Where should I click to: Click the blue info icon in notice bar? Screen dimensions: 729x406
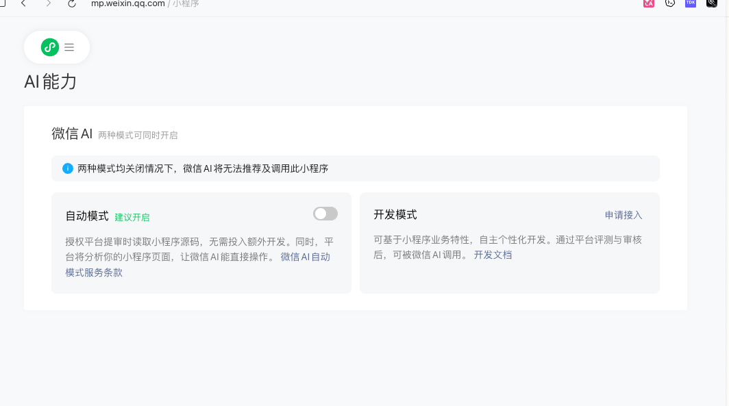[x=68, y=168]
